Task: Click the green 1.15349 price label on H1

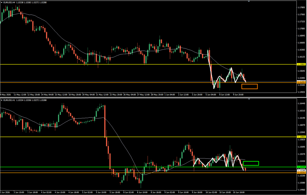Action: click(x=301, y=167)
